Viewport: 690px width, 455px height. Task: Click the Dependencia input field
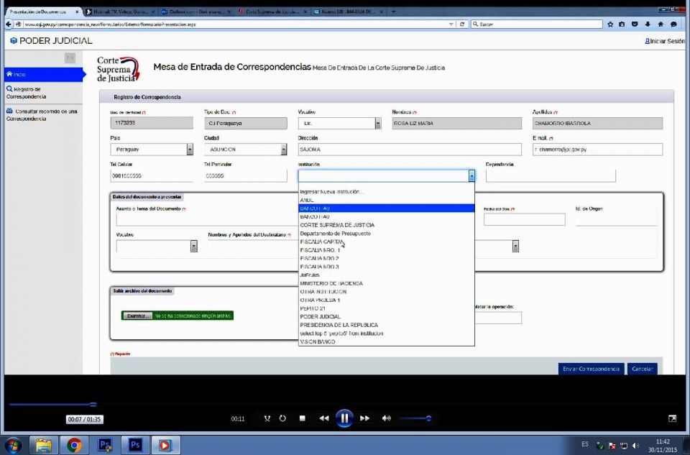[x=551, y=175]
